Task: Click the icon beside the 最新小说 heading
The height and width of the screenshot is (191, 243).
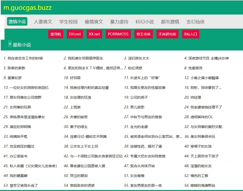Action: coord(10,44)
